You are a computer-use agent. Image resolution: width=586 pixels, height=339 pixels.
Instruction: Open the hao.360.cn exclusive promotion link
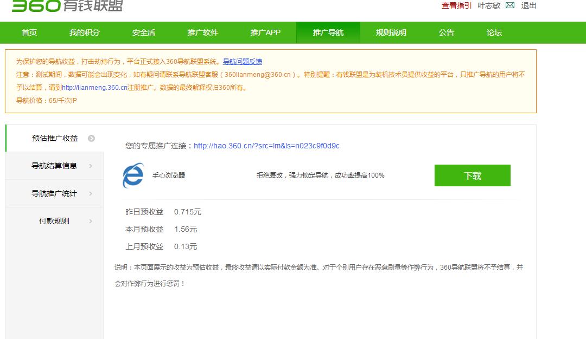click(266, 146)
